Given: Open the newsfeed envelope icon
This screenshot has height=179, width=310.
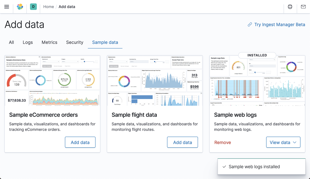Looking at the screenshot, I should 303,6.
